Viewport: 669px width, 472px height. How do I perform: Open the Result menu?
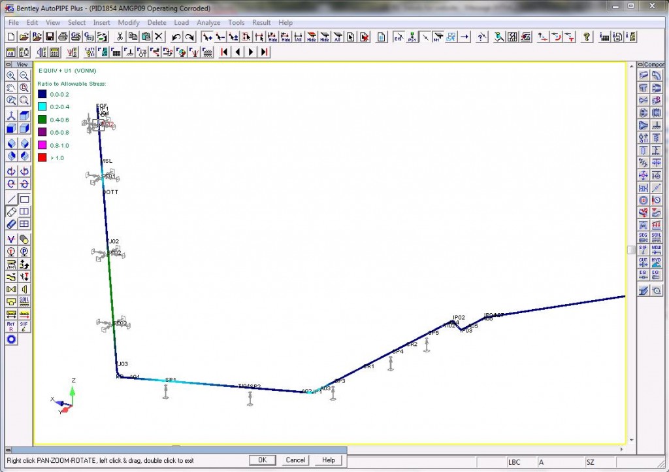[x=261, y=22]
